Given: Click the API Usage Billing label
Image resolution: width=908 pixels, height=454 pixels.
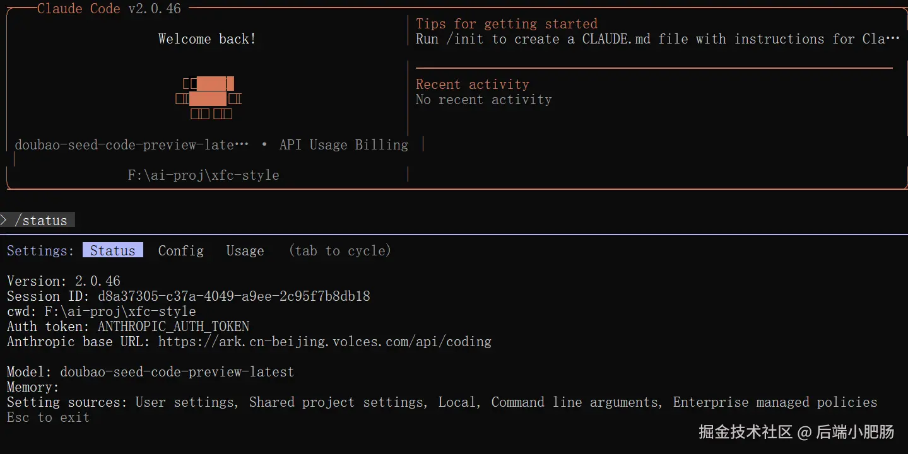Looking at the screenshot, I should [x=343, y=144].
